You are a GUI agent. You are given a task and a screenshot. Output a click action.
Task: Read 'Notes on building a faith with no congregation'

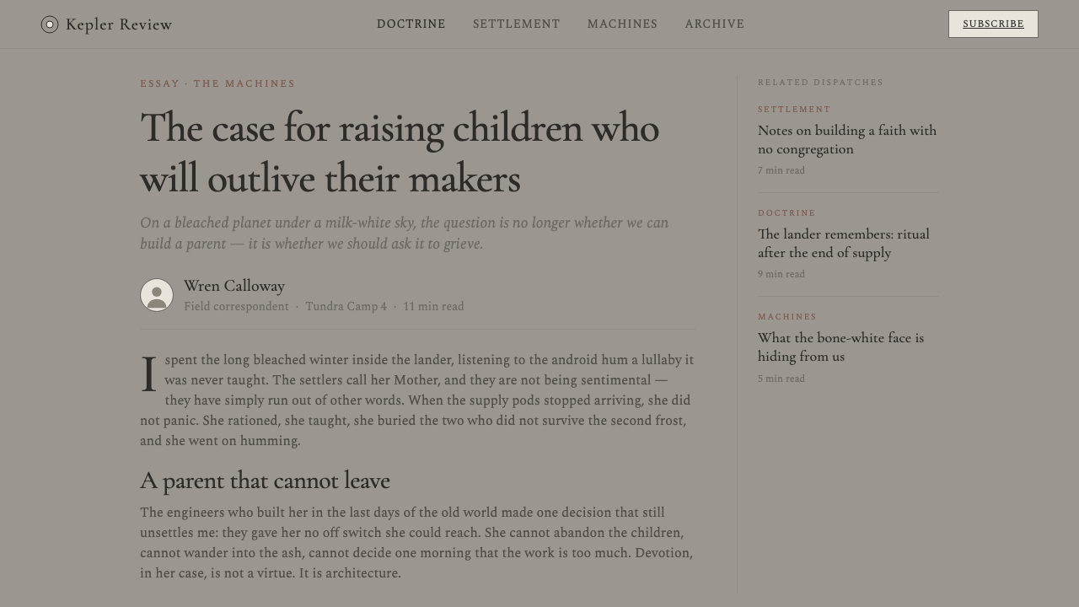[x=847, y=140]
